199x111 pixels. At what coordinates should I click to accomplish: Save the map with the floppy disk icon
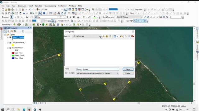pyautogui.click(x=9, y=10)
